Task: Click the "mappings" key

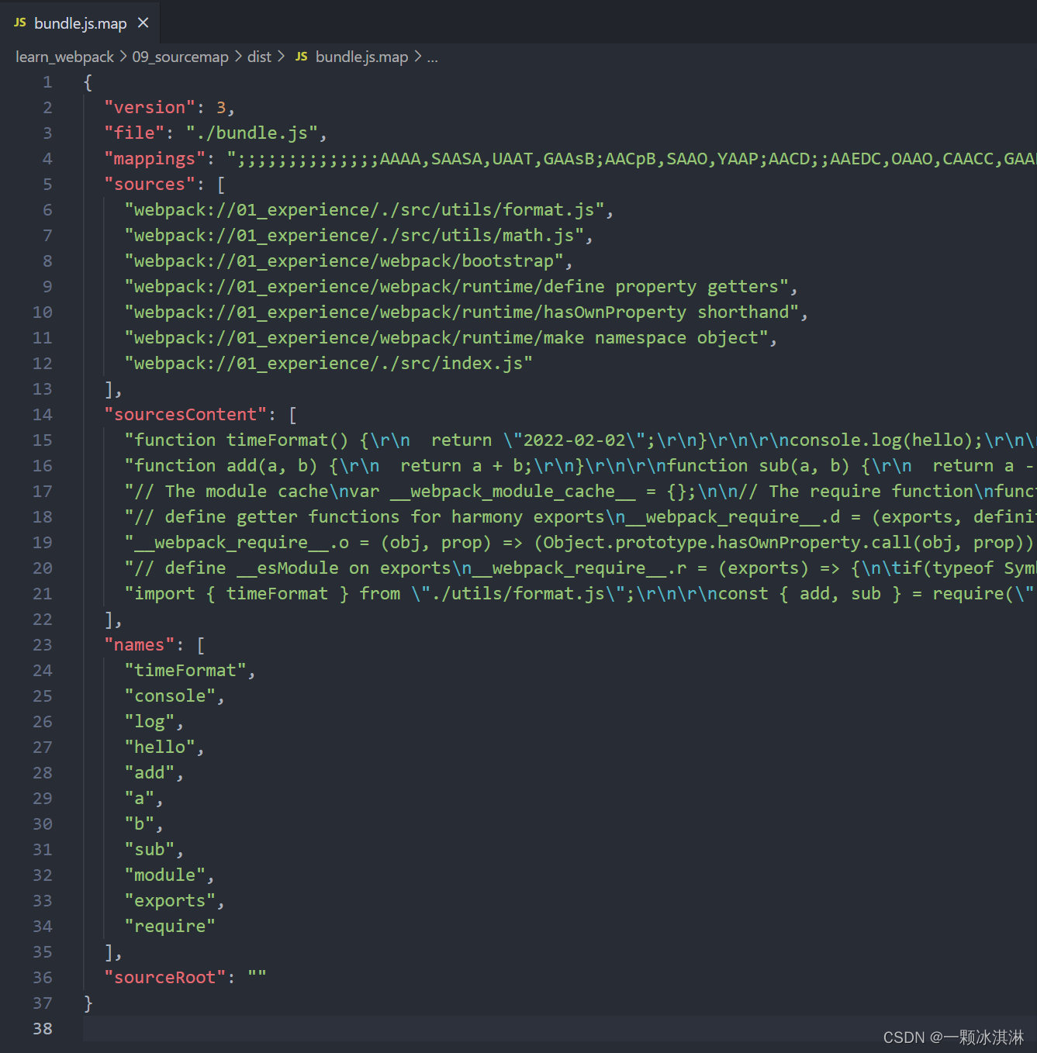Action: coord(155,159)
